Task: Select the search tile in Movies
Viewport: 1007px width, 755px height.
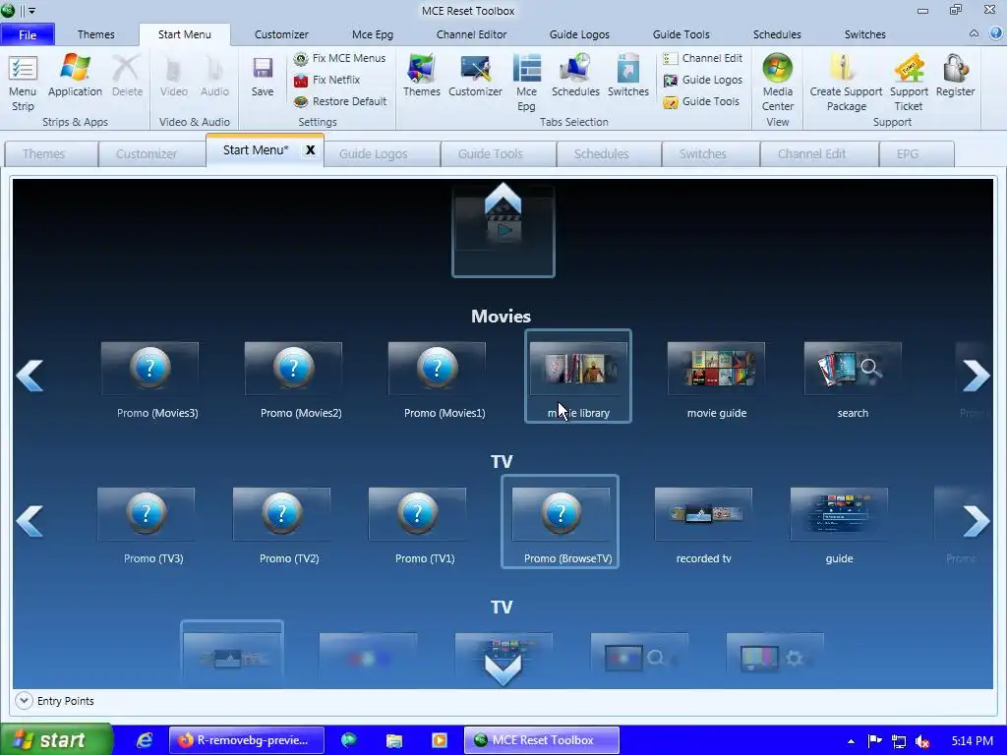Action: pos(853,380)
